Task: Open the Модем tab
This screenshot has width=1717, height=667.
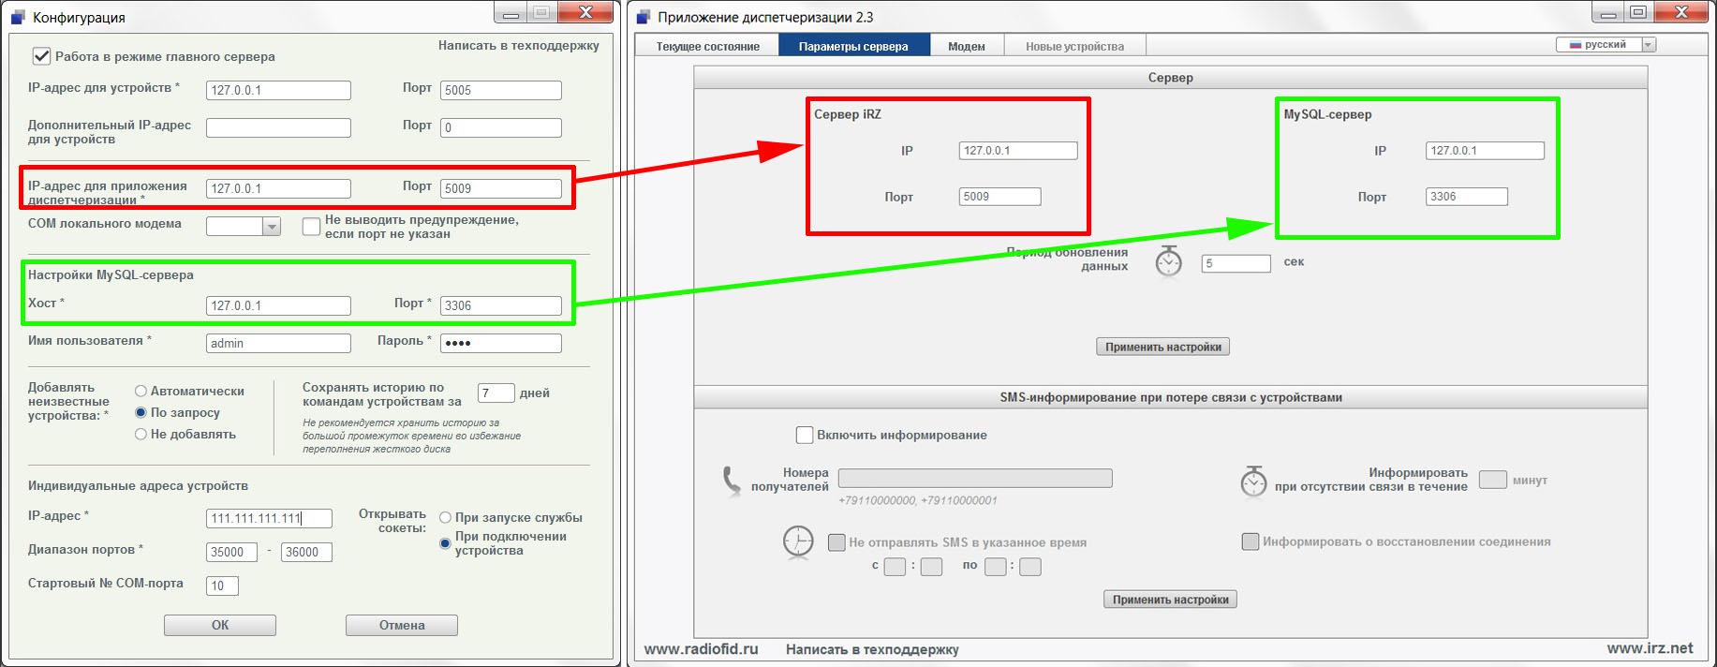Action: 967,46
